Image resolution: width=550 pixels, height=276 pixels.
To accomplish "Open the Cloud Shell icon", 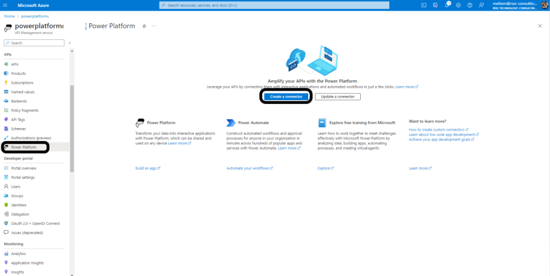I will (424, 5).
